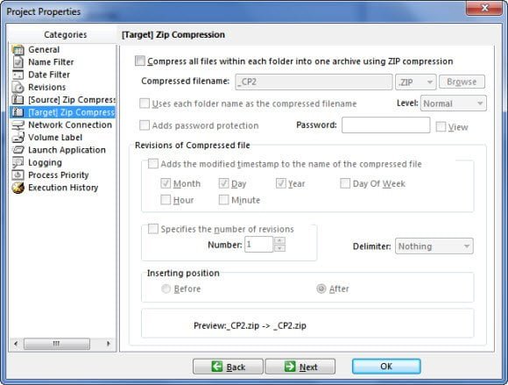Click the Execution History icon
Viewport: 508px width, 385px height.
point(18,188)
